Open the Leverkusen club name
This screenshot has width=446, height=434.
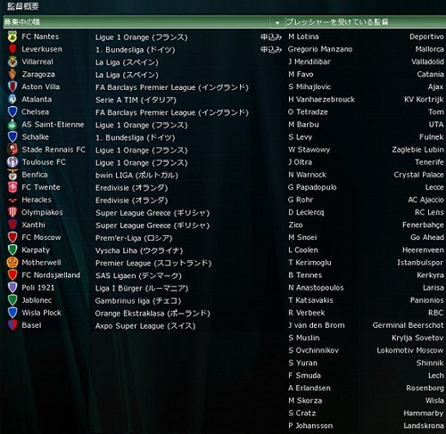click(42, 49)
